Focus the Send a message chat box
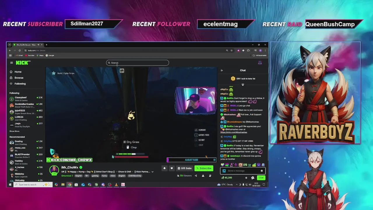Image resolution: width=373 pixels, height=210 pixels. (242, 171)
